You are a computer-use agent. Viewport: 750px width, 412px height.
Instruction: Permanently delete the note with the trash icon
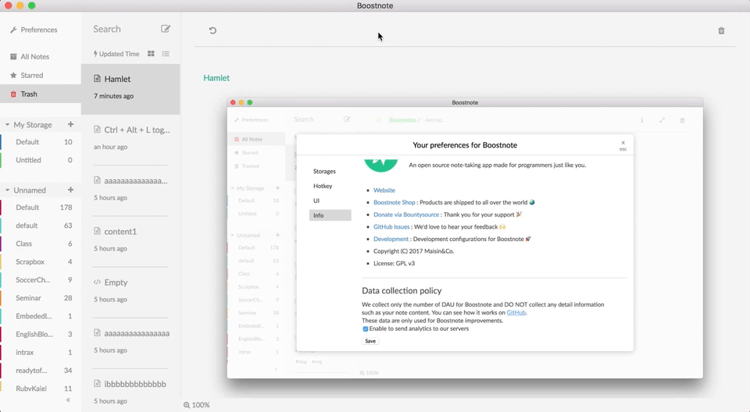point(721,30)
